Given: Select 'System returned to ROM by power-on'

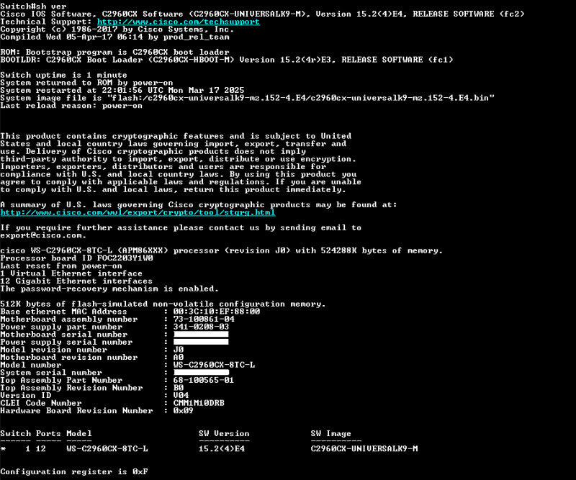Looking at the screenshot, I should [x=86, y=83].
